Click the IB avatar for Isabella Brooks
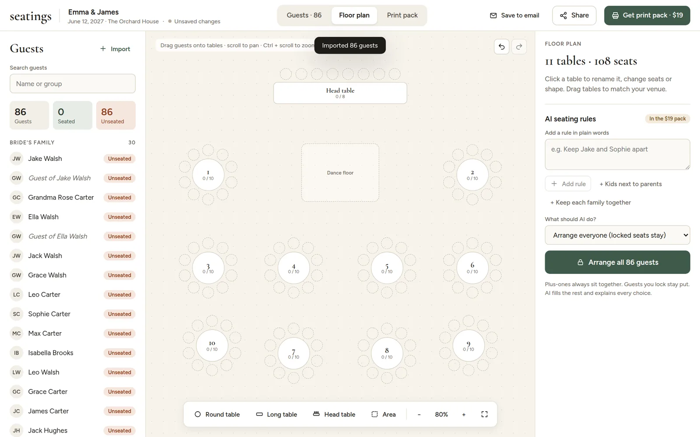This screenshot has height=437, width=700. tap(16, 353)
